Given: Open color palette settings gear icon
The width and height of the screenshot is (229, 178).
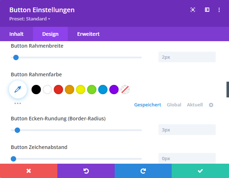Looking at the screenshot, I should [211, 105].
